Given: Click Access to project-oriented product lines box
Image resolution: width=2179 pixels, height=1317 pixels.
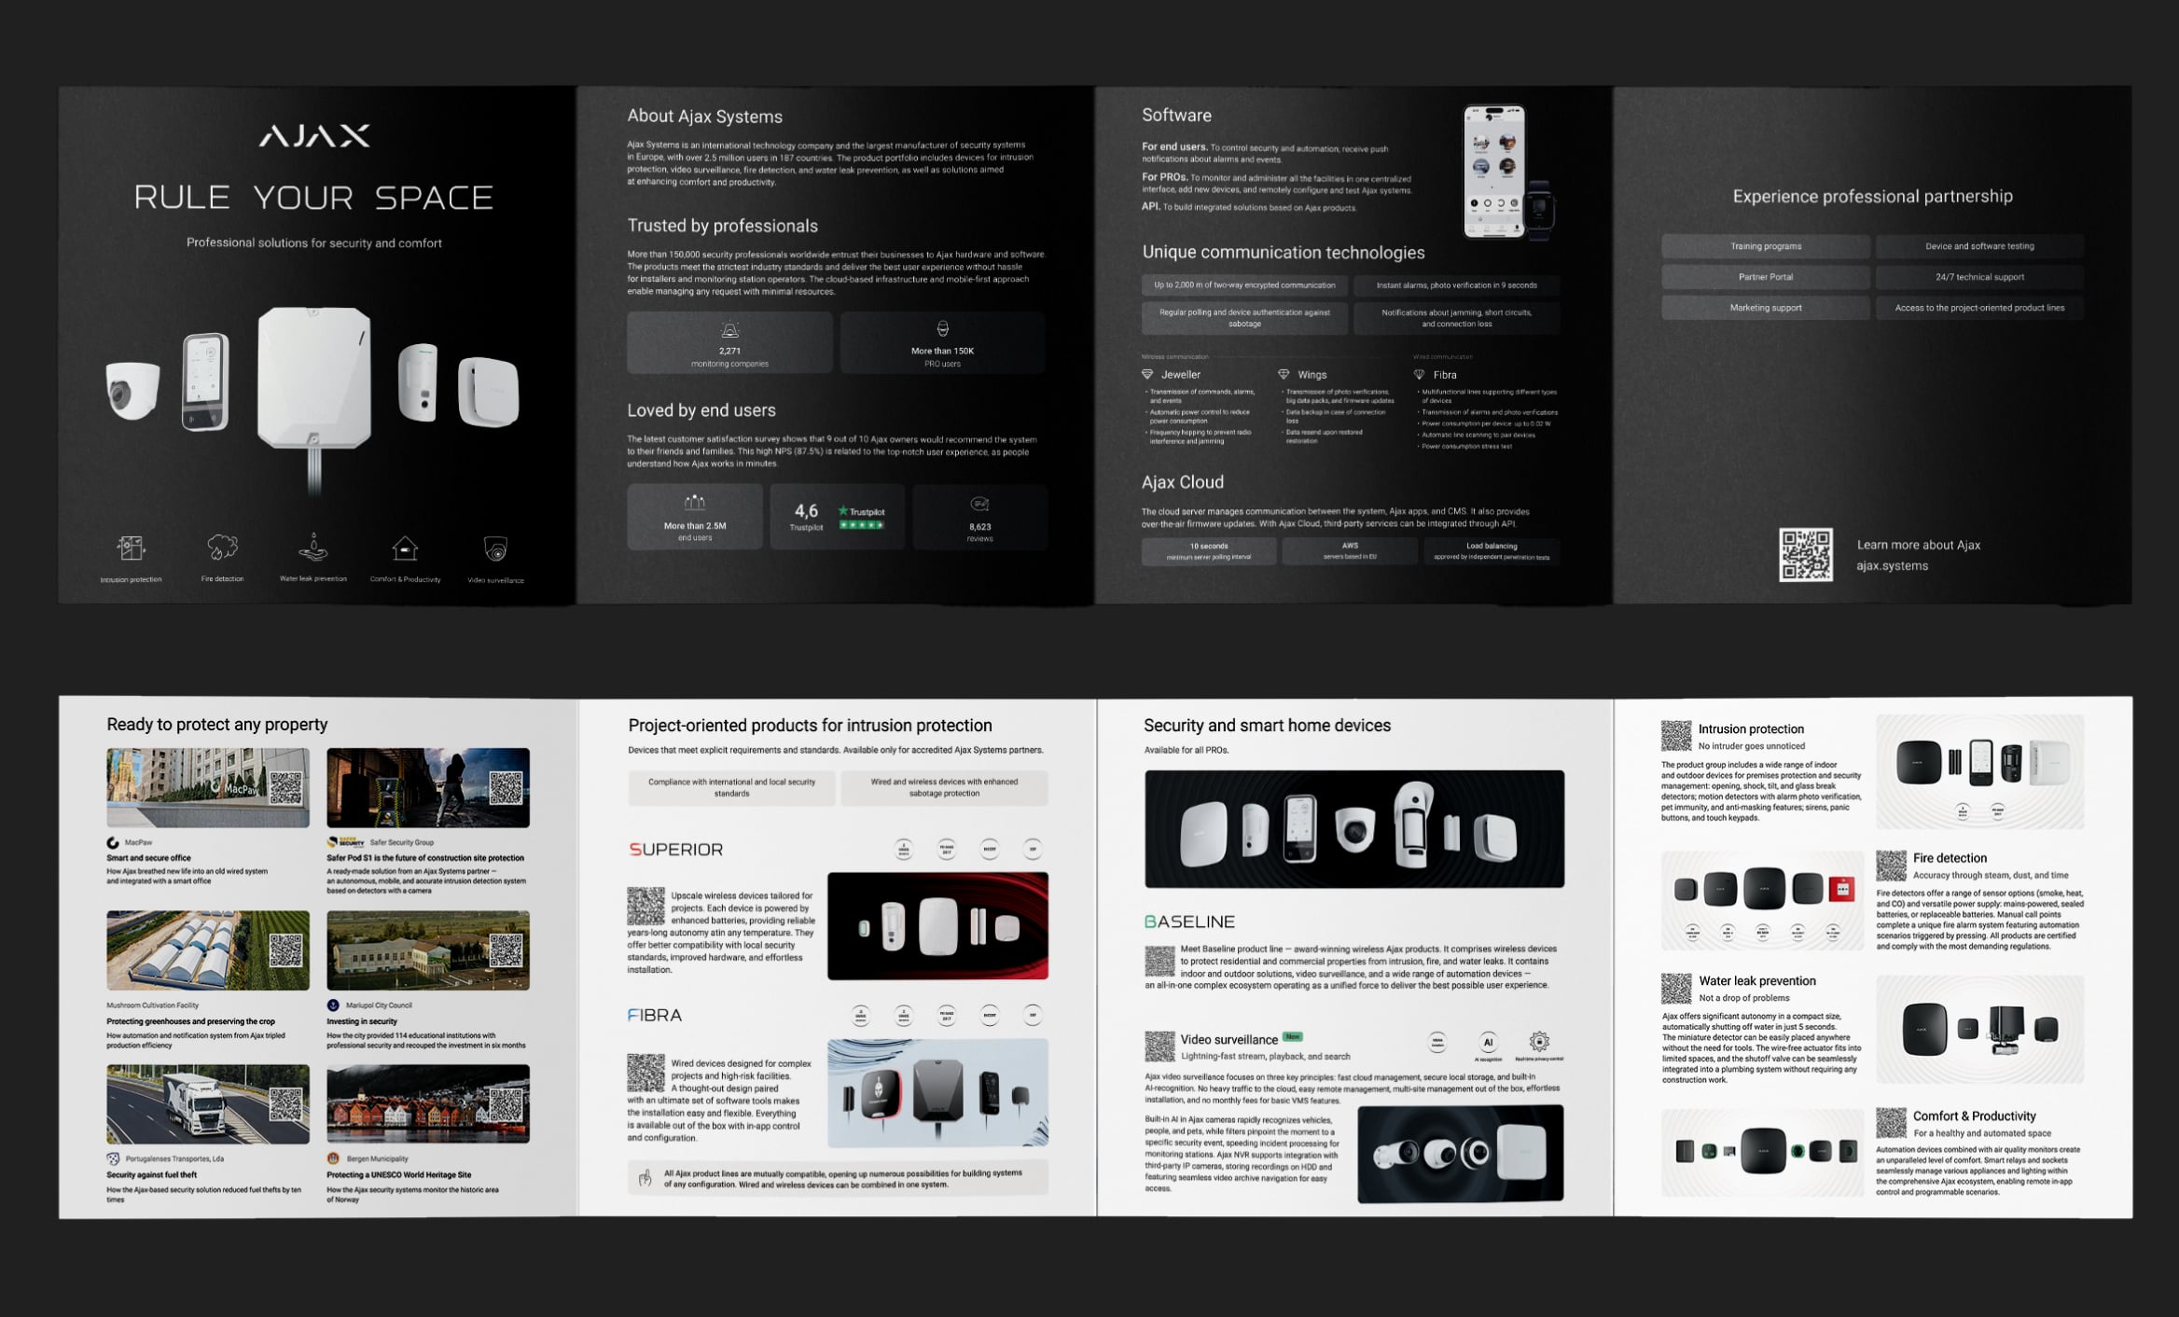Looking at the screenshot, I should point(1979,308).
